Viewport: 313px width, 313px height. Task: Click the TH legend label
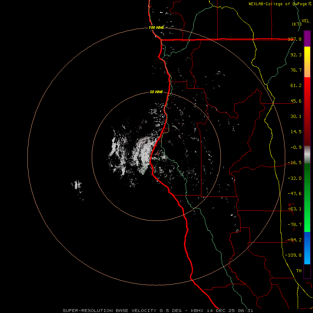coord(299,271)
